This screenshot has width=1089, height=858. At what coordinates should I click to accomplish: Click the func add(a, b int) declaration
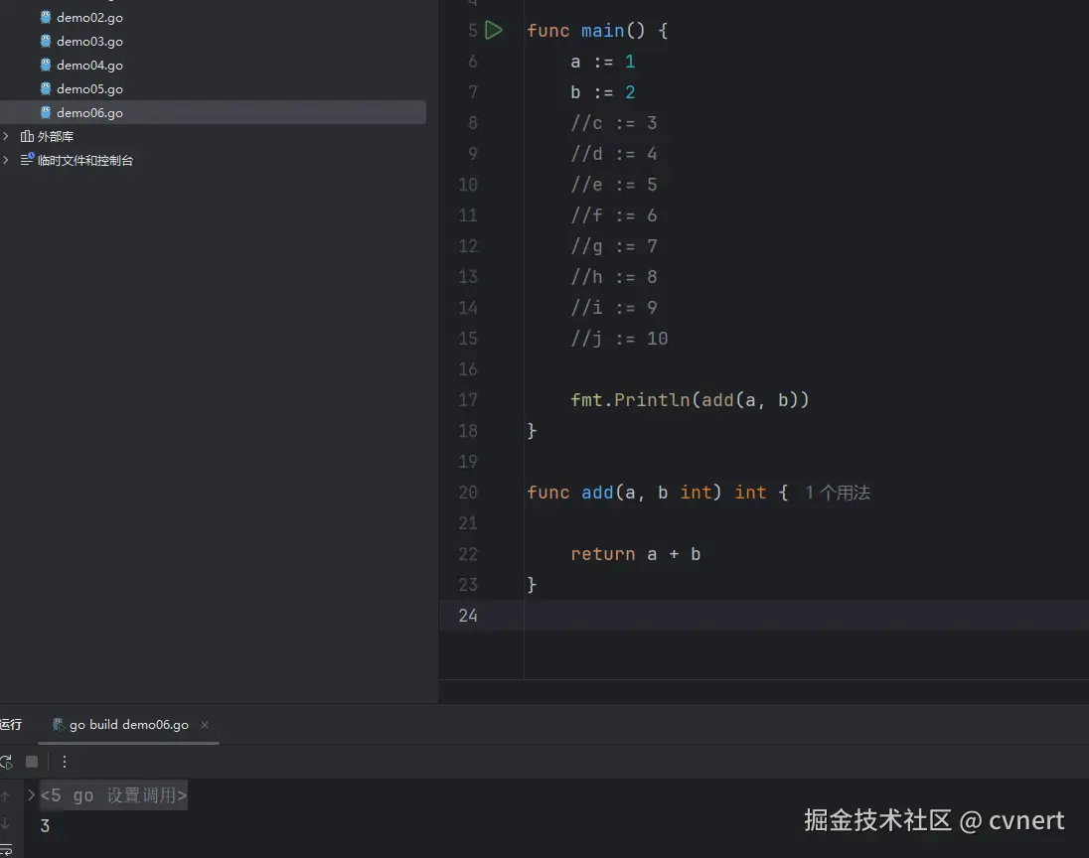658,493
